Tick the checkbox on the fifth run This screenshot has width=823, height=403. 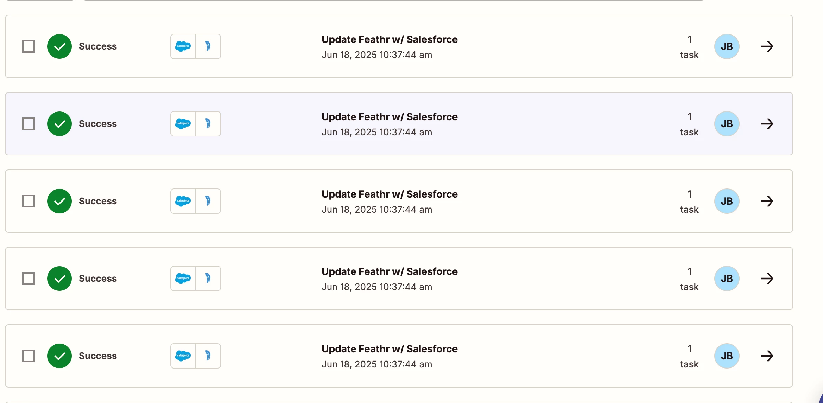tap(29, 356)
